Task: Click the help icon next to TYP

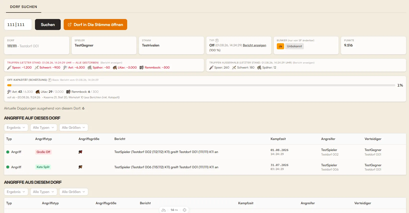Action: point(217,40)
